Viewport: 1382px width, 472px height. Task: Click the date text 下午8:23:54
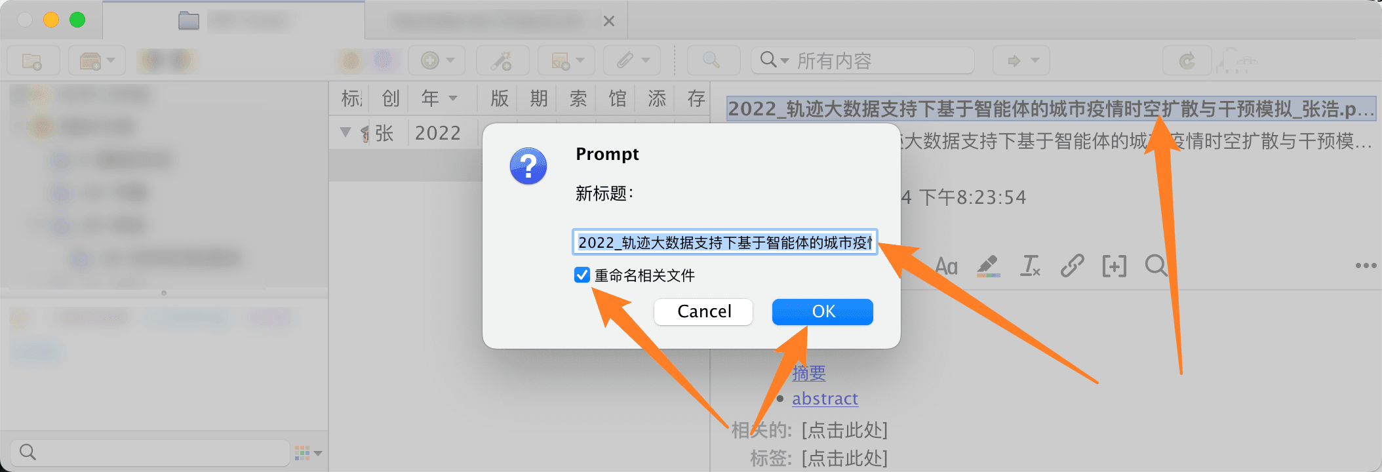pos(972,197)
